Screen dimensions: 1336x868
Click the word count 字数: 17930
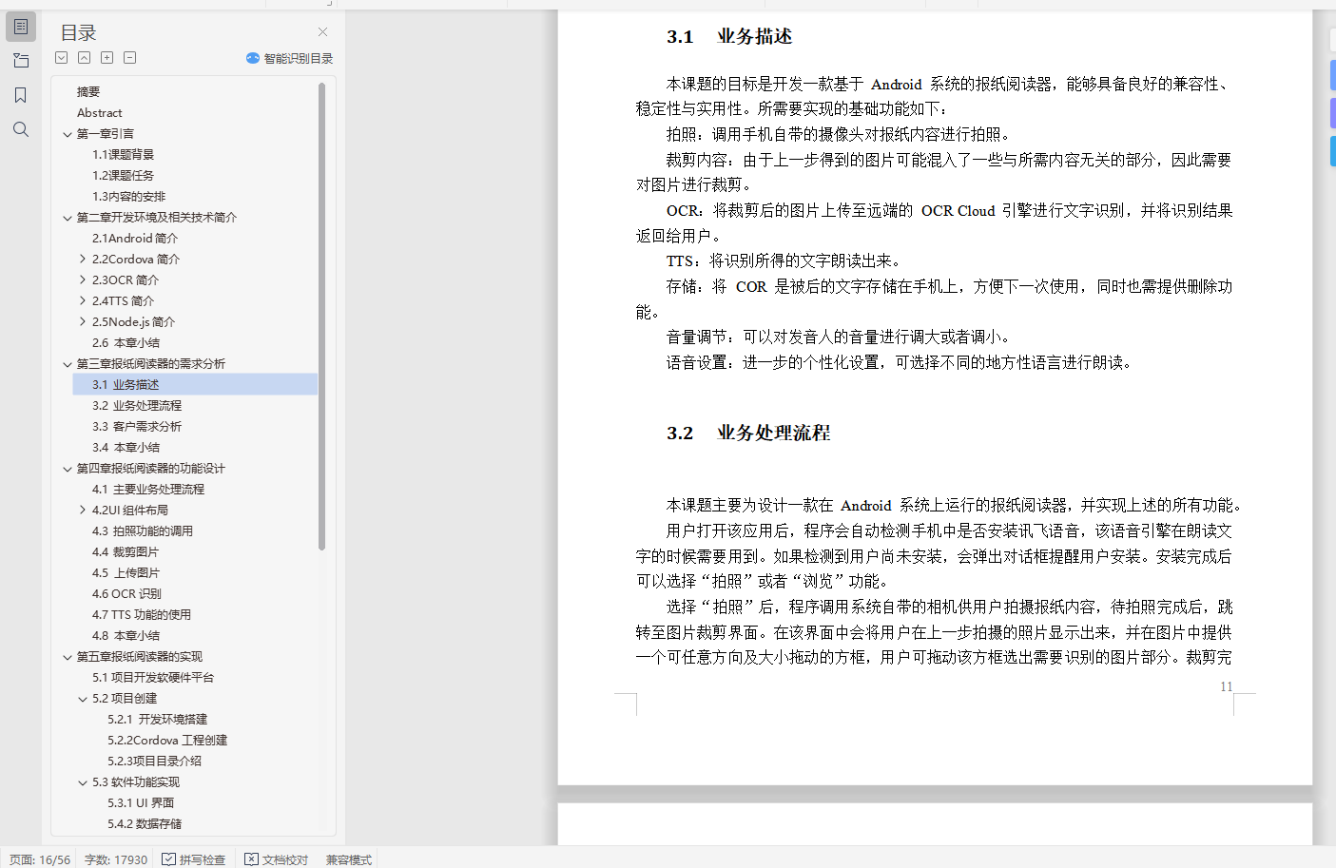pos(116,859)
